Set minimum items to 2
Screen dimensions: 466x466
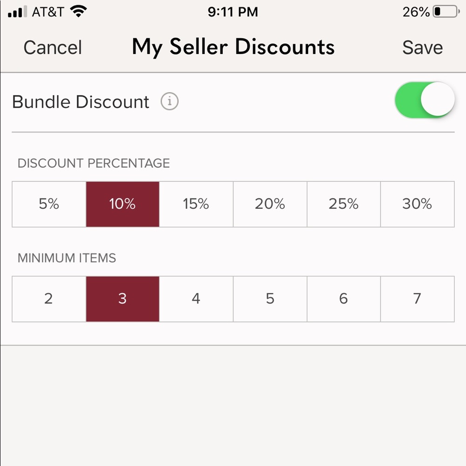click(x=48, y=299)
